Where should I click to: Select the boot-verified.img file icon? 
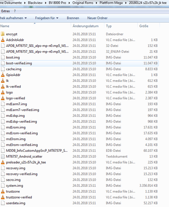click(x=3, y=63)
